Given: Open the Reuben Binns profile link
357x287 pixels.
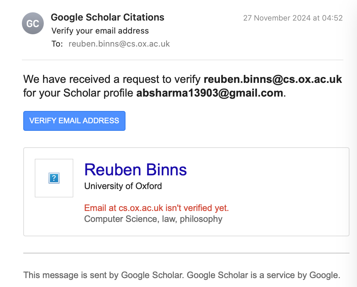Looking at the screenshot, I should pos(135,170).
